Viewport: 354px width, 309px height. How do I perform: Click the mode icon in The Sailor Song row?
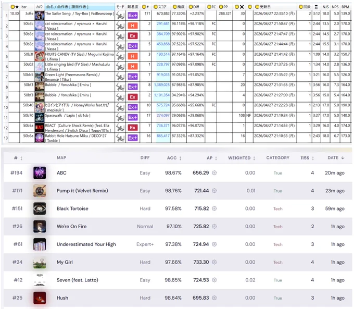120,16
